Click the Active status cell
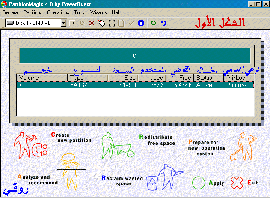The image size is (270, 198). click(x=204, y=85)
